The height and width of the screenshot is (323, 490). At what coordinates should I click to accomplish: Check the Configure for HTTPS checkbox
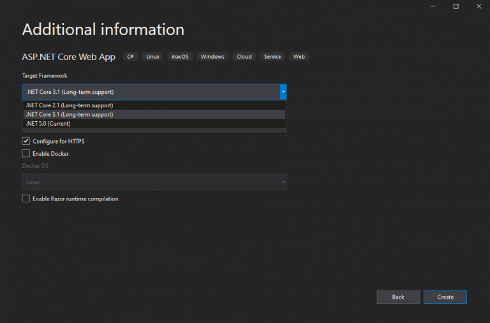coord(26,141)
